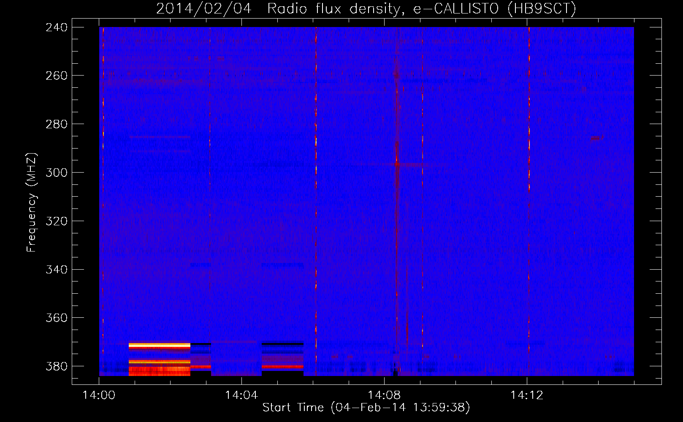Click the 14:04 time tick label
683x422 pixels.
point(241,395)
